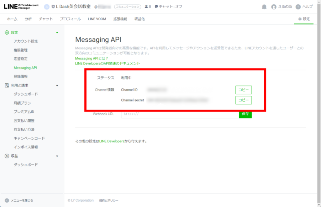Image resolution: width=321 pixels, height=207 pixels.
Task: Open お支払い履歴 in the sidebar
Action: [x=24, y=121]
